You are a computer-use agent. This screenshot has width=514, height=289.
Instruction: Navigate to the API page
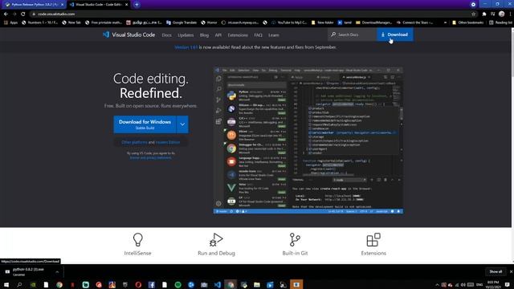pos(218,35)
